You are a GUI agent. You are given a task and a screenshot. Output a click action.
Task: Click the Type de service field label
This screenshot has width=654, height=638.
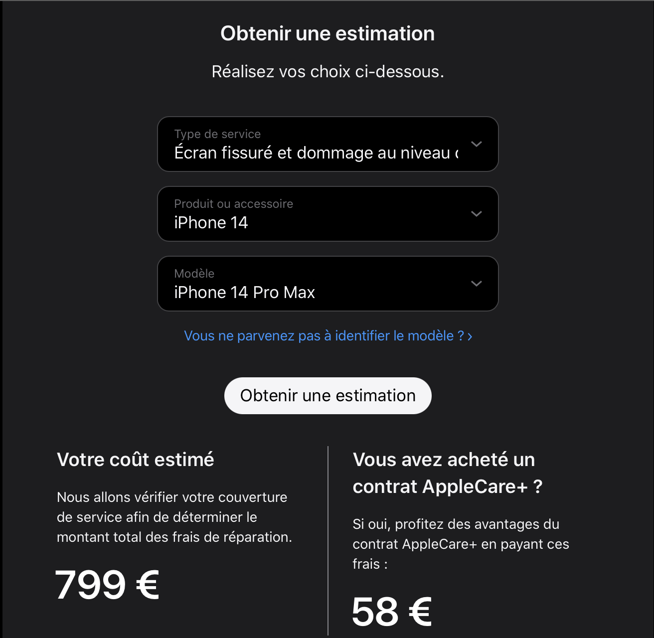(217, 134)
